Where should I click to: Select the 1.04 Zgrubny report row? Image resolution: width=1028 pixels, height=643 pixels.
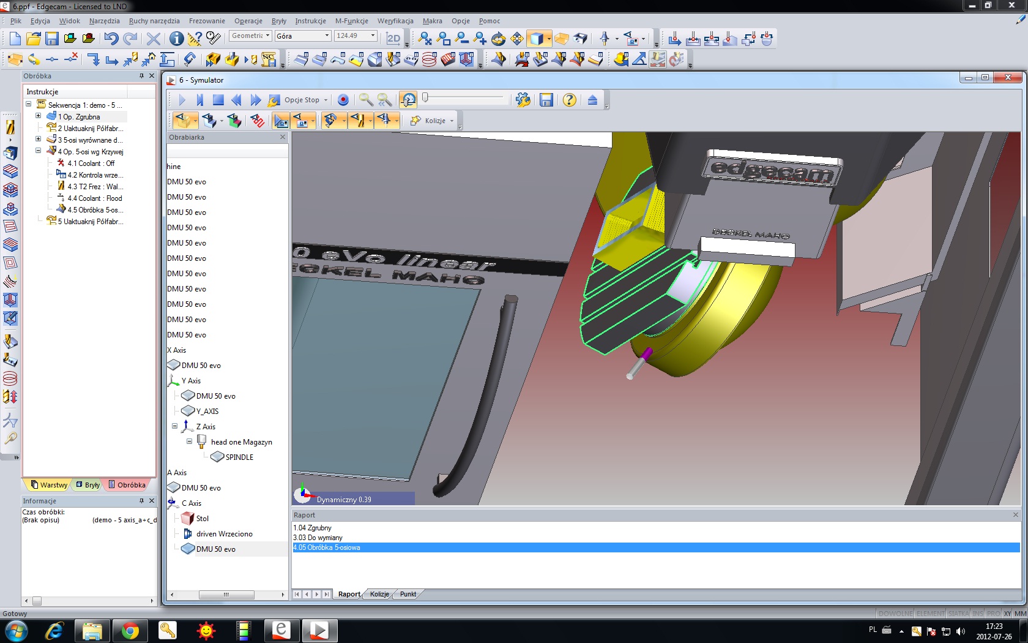312,528
